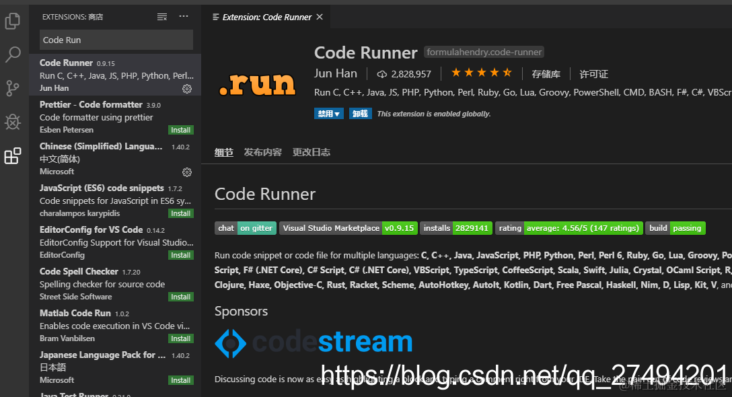Image resolution: width=732 pixels, height=397 pixels.
Task: Click the search field containing Code Run
Action: tap(116, 40)
